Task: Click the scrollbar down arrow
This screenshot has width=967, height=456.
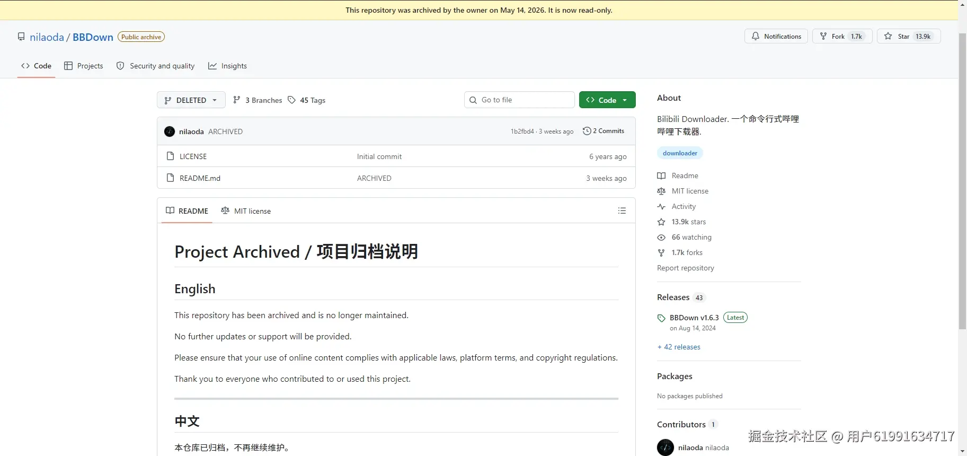Action: click(x=962, y=452)
